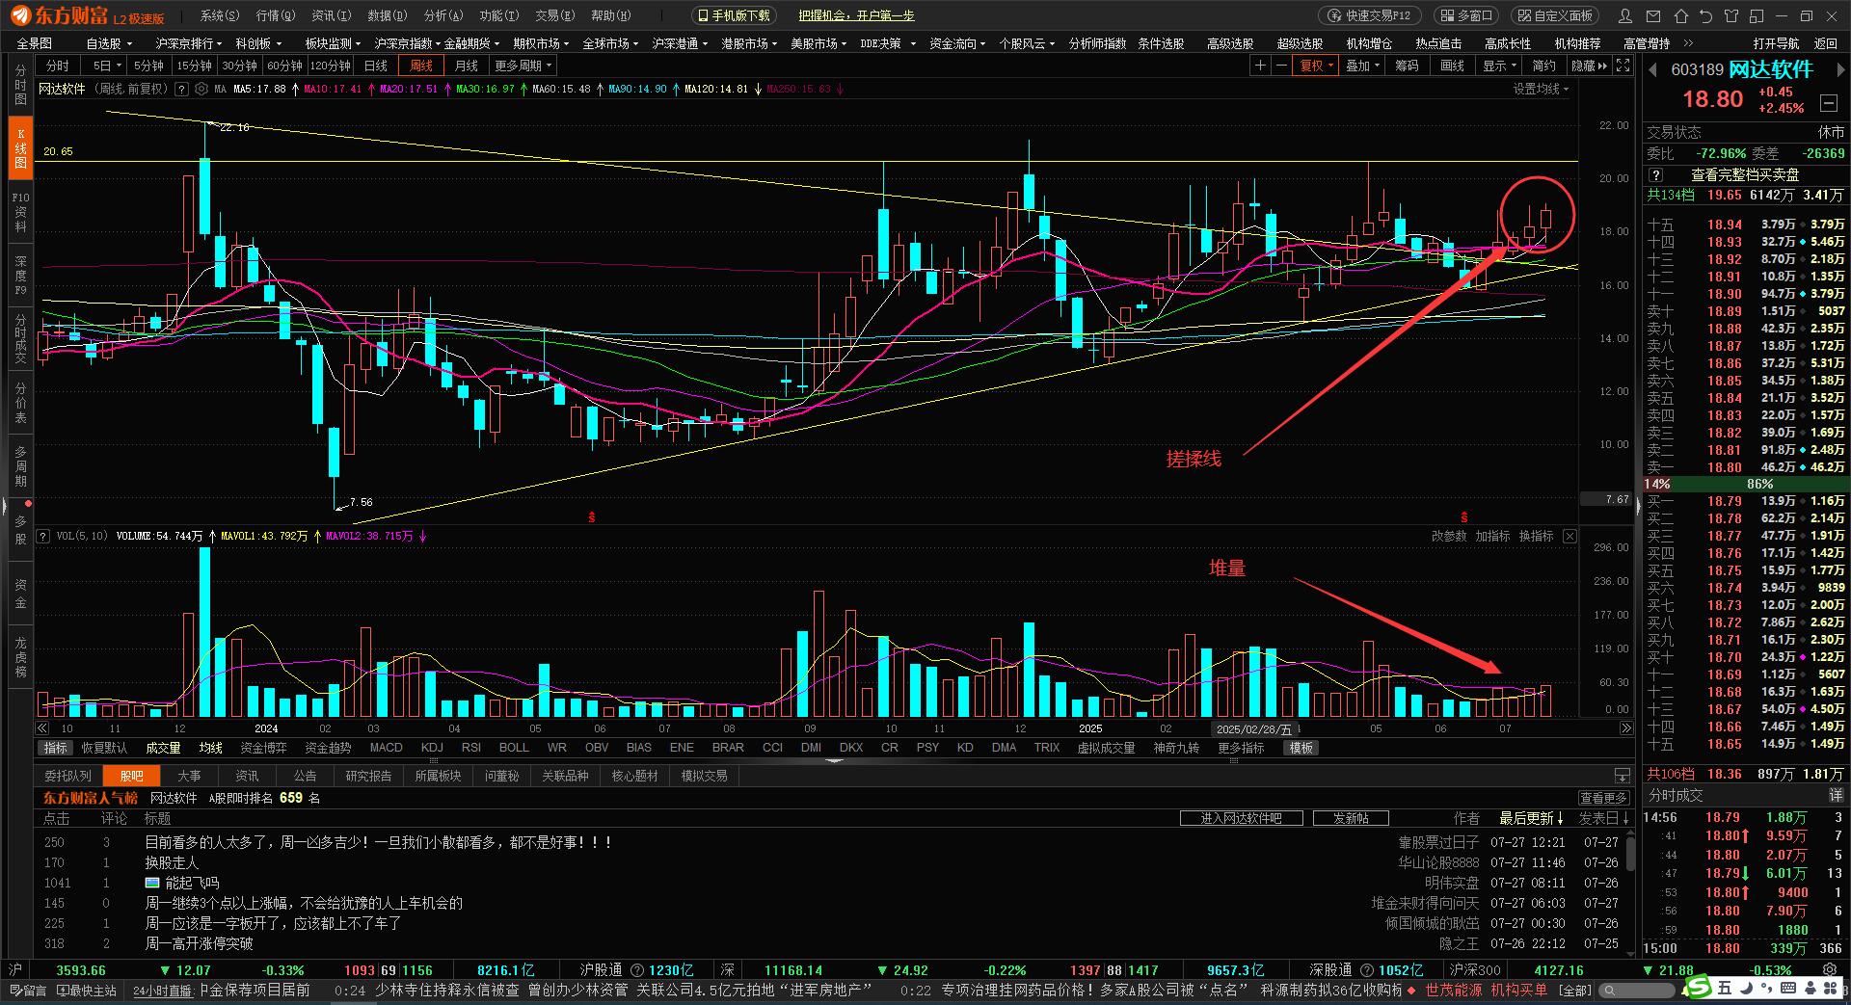The image size is (1851, 1005).
Task: Open the F10资料 sidebar item
Action: click(x=20, y=211)
